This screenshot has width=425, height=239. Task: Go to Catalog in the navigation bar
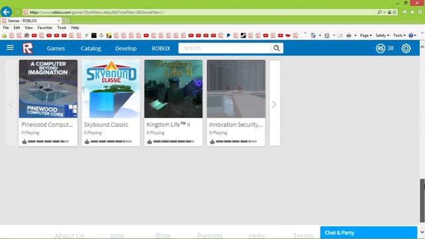click(x=91, y=48)
